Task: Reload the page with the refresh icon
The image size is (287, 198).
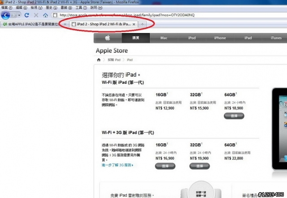Action: click(x=27, y=15)
